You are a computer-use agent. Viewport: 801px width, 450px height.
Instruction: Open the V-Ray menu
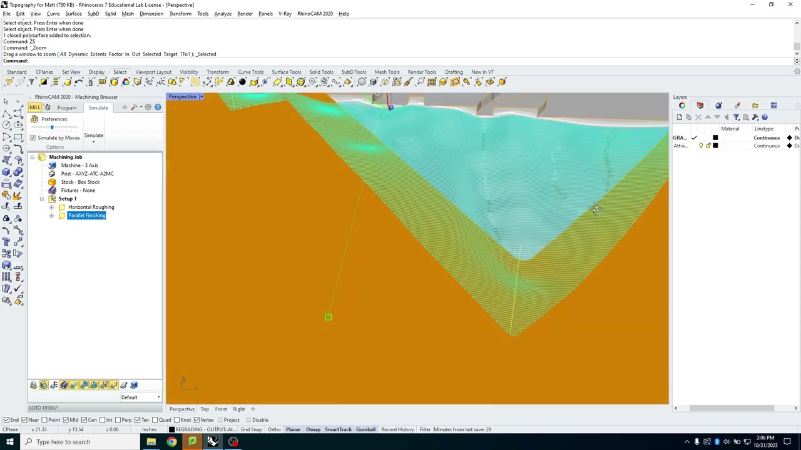285,14
